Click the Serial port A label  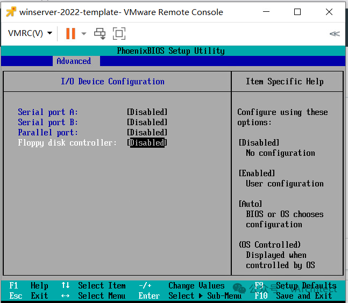pos(48,112)
